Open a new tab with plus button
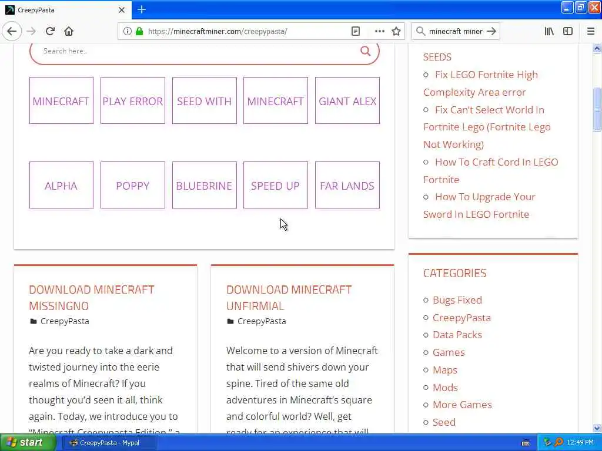The width and height of the screenshot is (602, 451). (x=142, y=9)
